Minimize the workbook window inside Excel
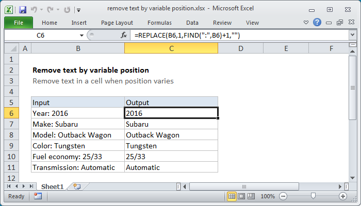Screen dimensions: 361x206 click(329, 23)
